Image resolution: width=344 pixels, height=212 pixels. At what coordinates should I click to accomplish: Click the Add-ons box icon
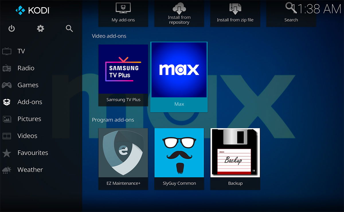tap(7, 102)
